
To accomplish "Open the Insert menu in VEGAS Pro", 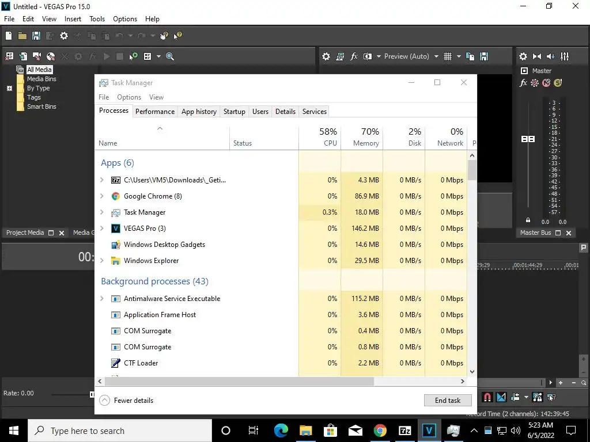I will point(73,19).
